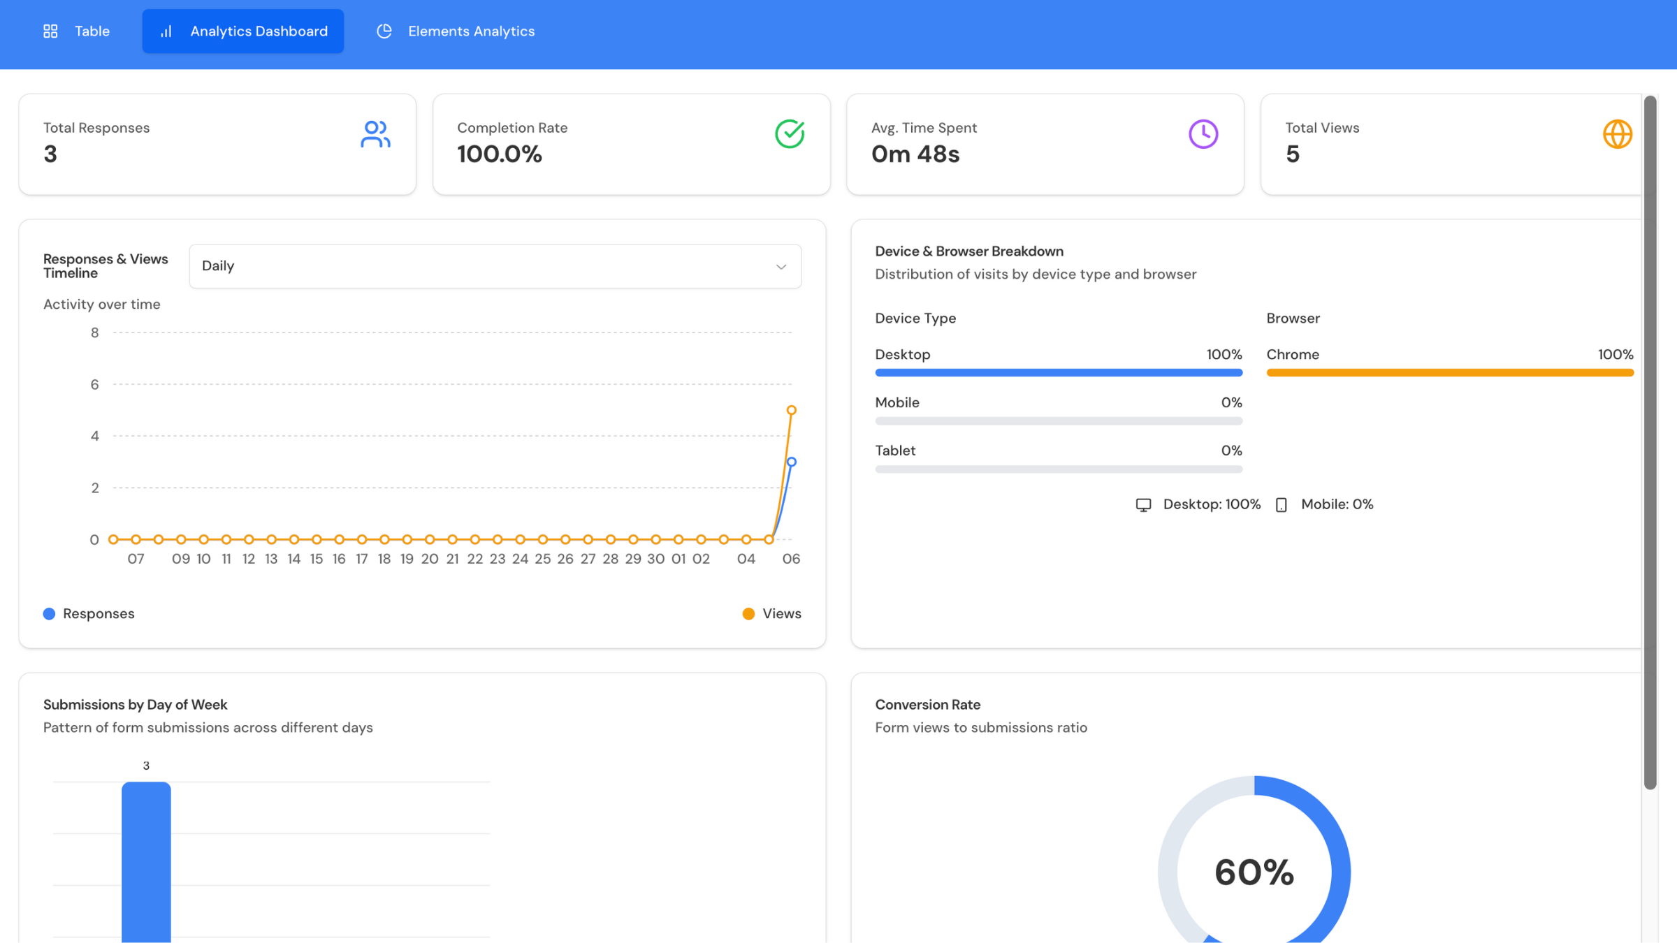Click the purple clock icon
The image size is (1677, 943).
[1203, 134]
